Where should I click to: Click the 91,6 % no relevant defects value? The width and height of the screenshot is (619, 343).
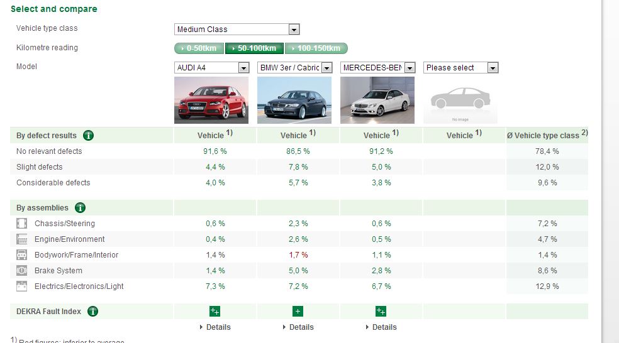tap(215, 151)
